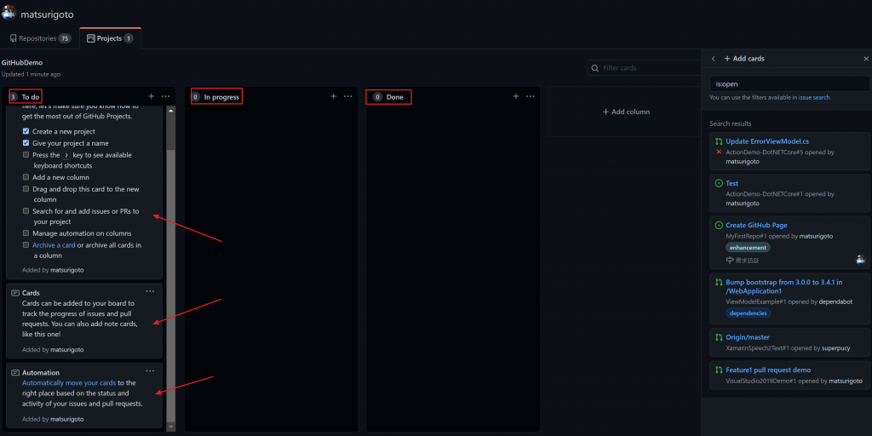Click the superpucy author name
This screenshot has height=436, width=872.
(x=836, y=348)
